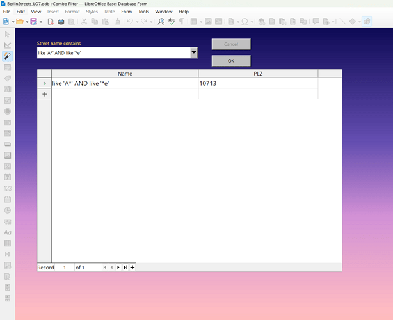Jump to last record button

click(125, 267)
